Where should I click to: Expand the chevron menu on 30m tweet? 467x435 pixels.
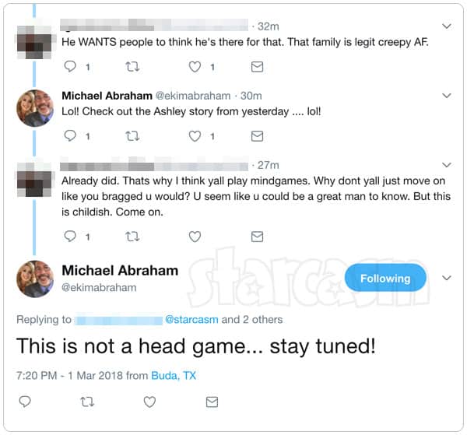coord(447,96)
